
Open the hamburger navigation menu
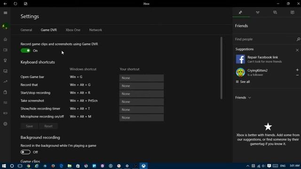point(5,13)
